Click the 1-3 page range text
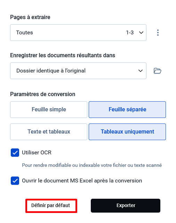 click(x=130, y=33)
